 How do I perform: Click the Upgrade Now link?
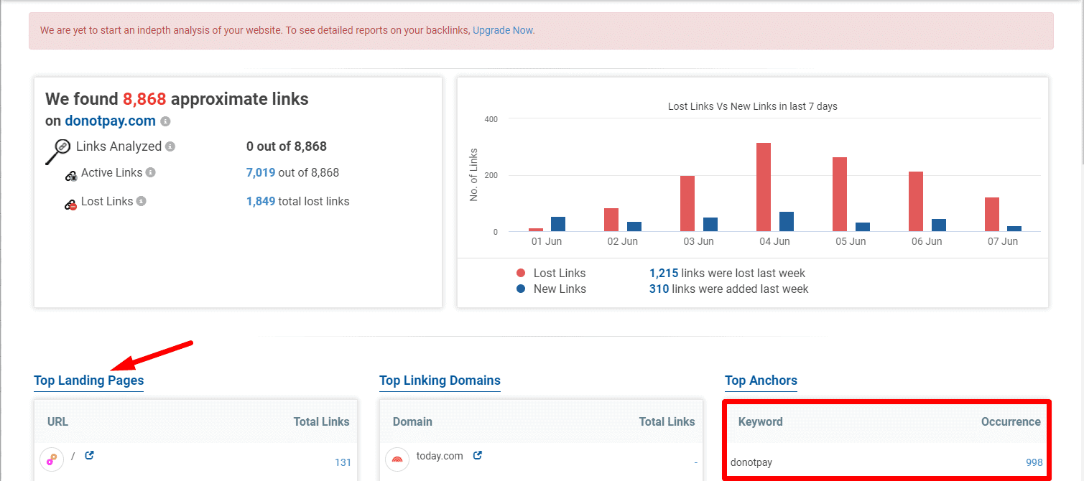coord(504,30)
